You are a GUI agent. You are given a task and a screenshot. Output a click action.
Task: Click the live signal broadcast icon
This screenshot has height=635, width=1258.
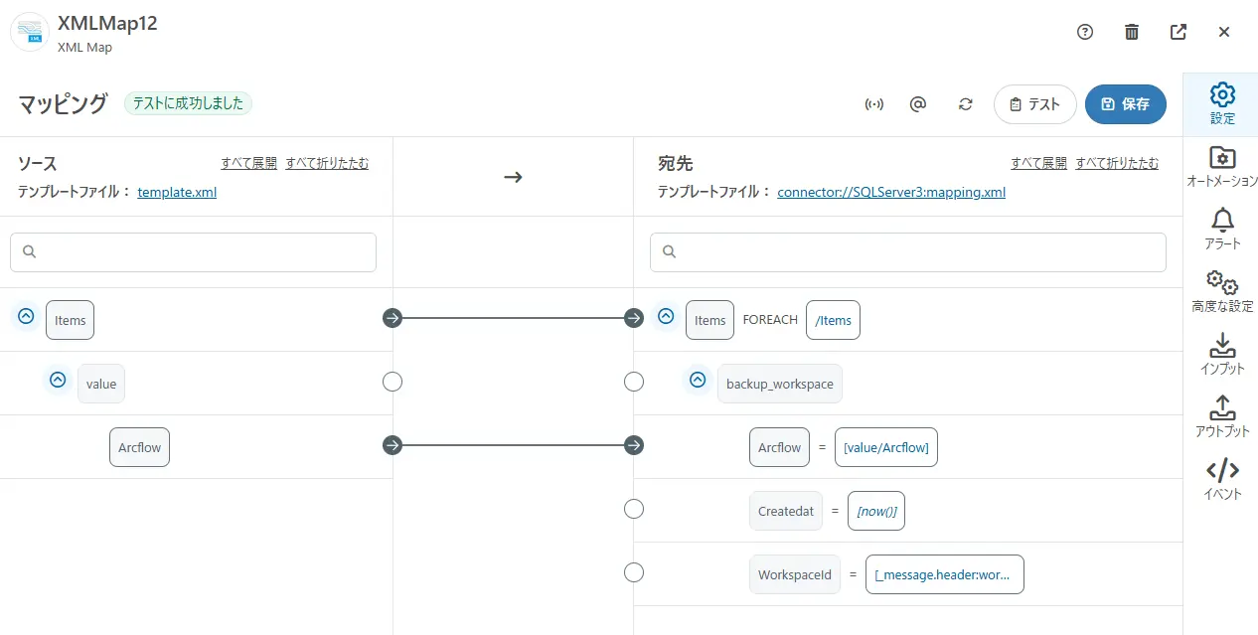pyautogui.click(x=874, y=104)
